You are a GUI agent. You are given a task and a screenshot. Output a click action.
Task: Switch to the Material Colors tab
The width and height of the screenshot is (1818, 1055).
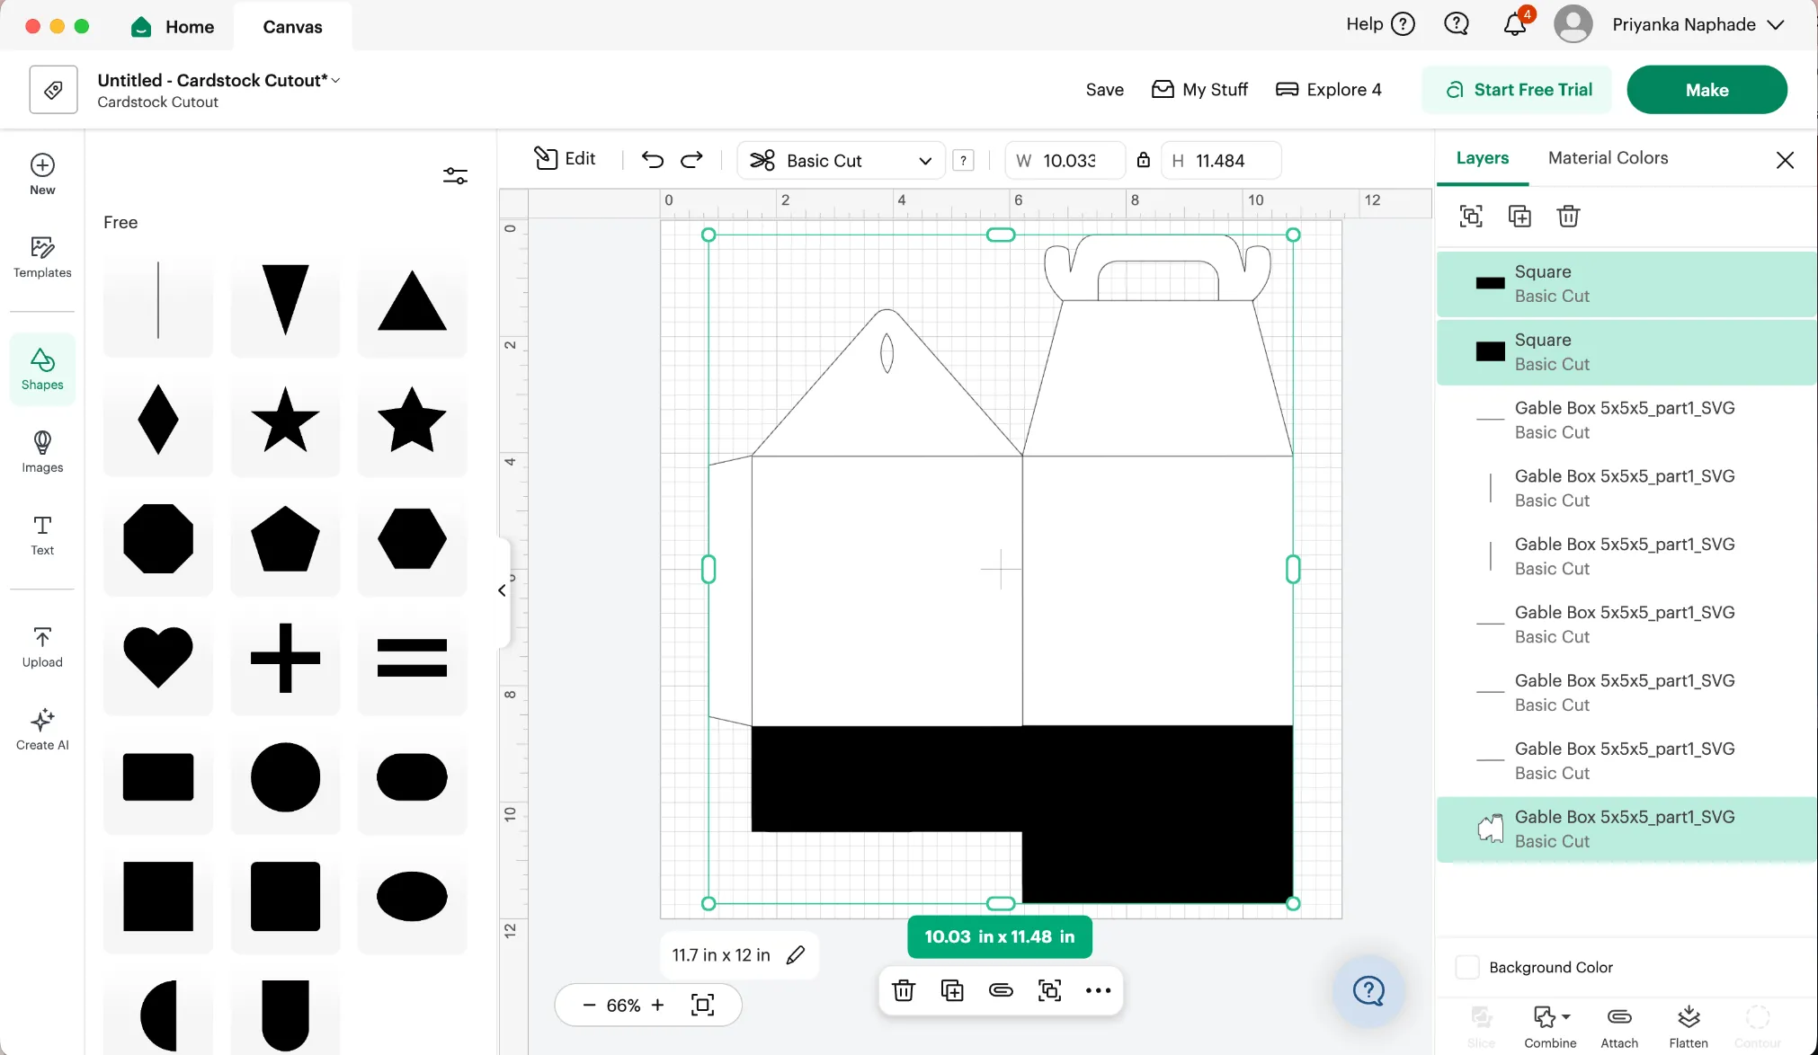[x=1608, y=157]
